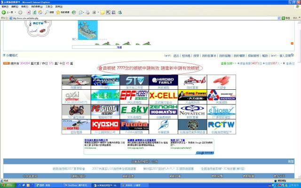The width and height of the screenshot is (301, 188).
Task: Open the Kong Power sponsor banner
Action: point(192,95)
